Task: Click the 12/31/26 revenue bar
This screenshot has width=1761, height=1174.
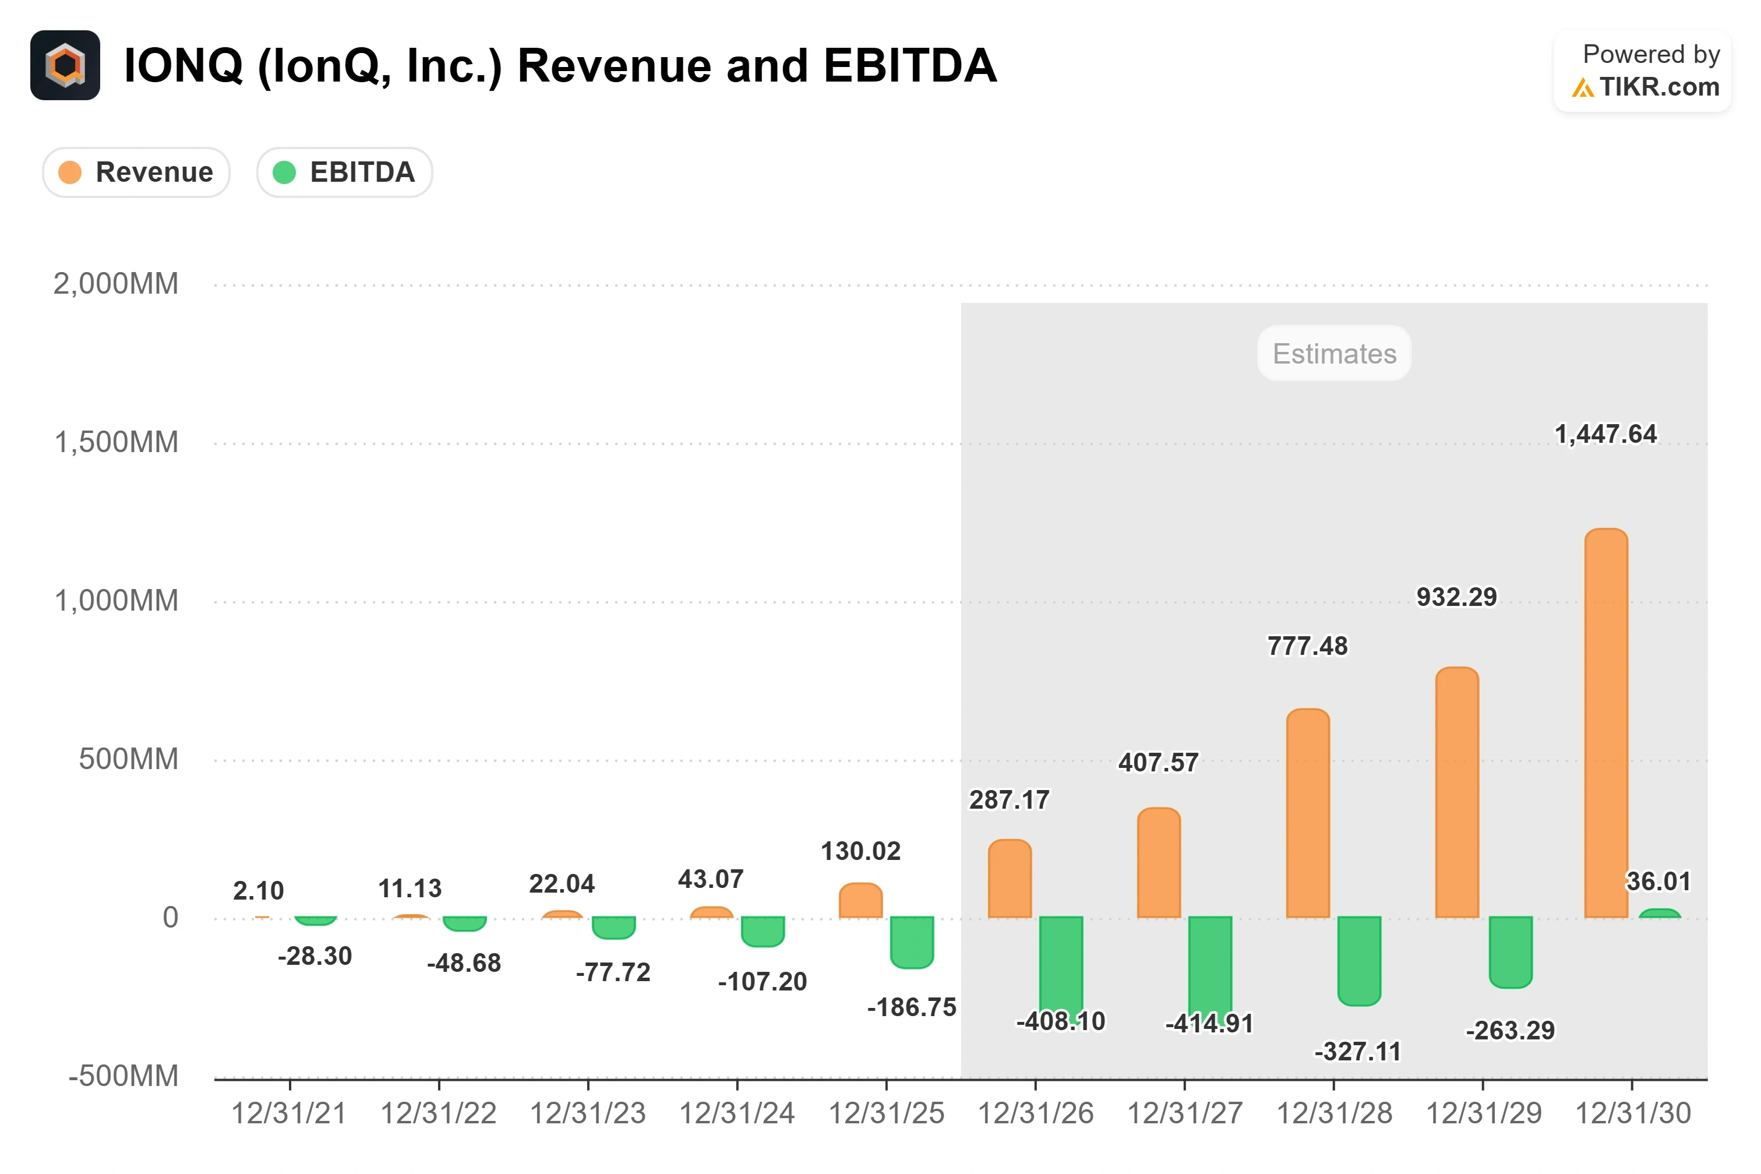Action: (1010, 878)
